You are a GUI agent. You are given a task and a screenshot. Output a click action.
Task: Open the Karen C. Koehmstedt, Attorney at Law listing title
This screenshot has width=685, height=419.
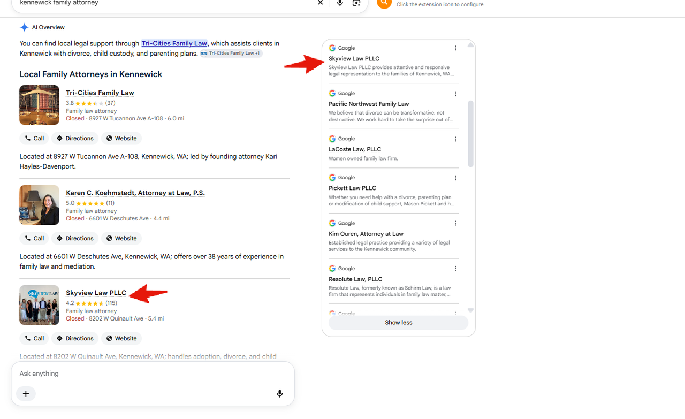[x=135, y=193]
